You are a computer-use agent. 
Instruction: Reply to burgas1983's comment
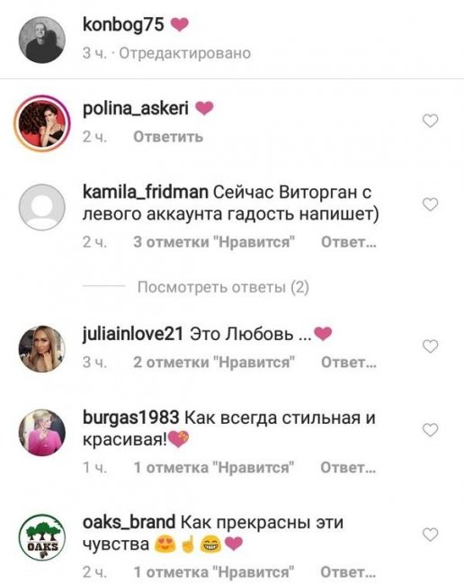click(348, 467)
